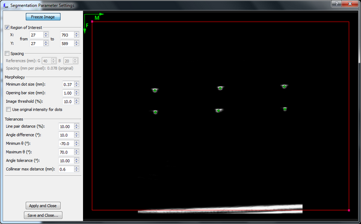361x224 pixels.
Task: Adjust the Angle tolerance spinner
Action: (x=76, y=161)
